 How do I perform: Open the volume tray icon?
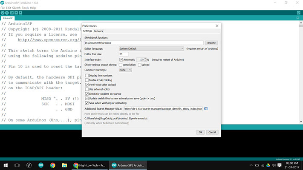[x=274, y=165]
